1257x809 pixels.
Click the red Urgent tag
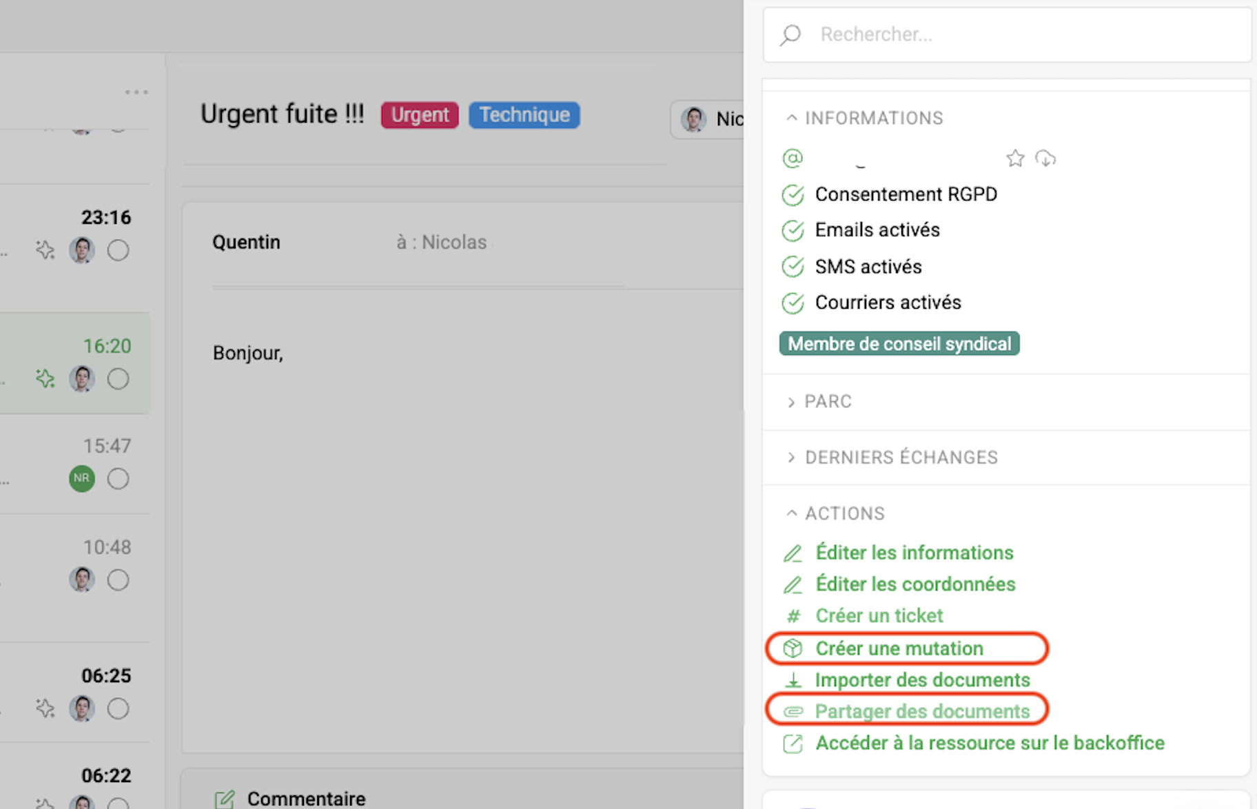tap(420, 115)
